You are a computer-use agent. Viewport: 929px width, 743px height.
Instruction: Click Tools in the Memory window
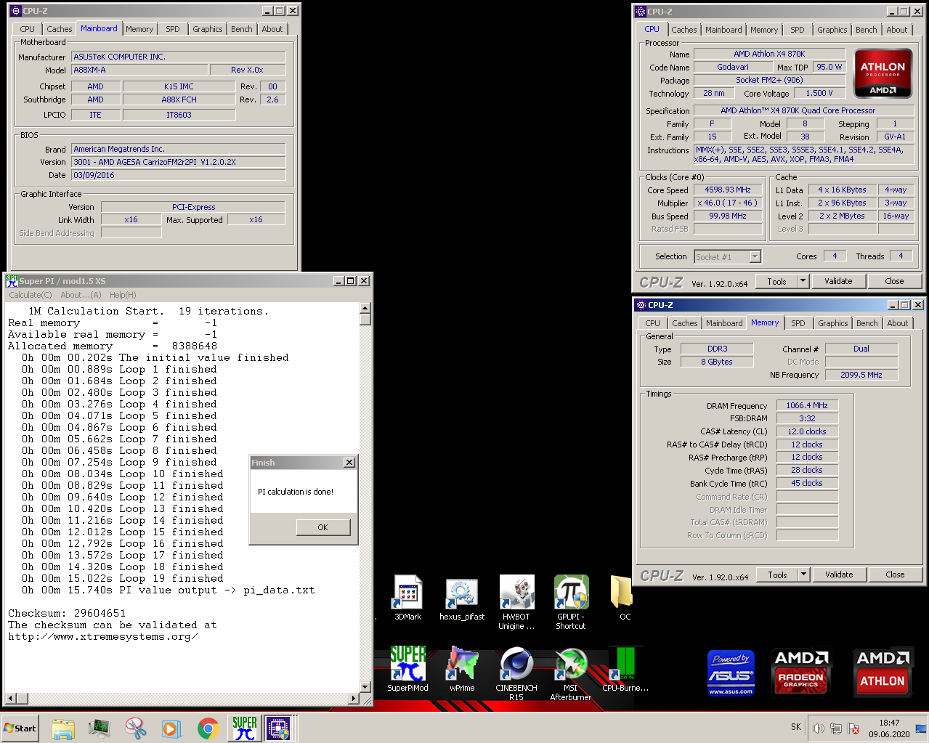777,574
